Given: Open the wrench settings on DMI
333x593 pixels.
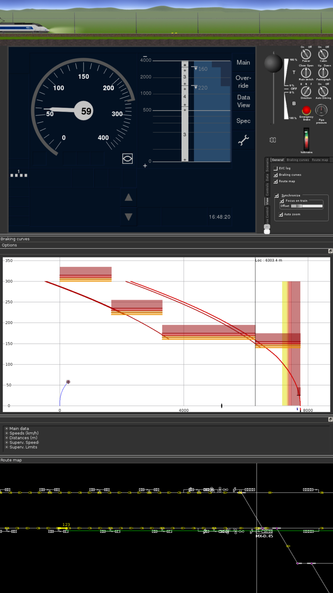Looking at the screenshot, I should [x=243, y=141].
